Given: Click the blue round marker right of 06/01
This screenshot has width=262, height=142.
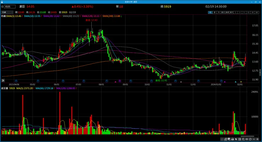Looking at the screenshot, I should point(63,81).
